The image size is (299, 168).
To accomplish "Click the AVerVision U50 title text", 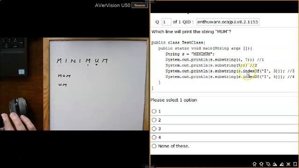I will [113, 5].
